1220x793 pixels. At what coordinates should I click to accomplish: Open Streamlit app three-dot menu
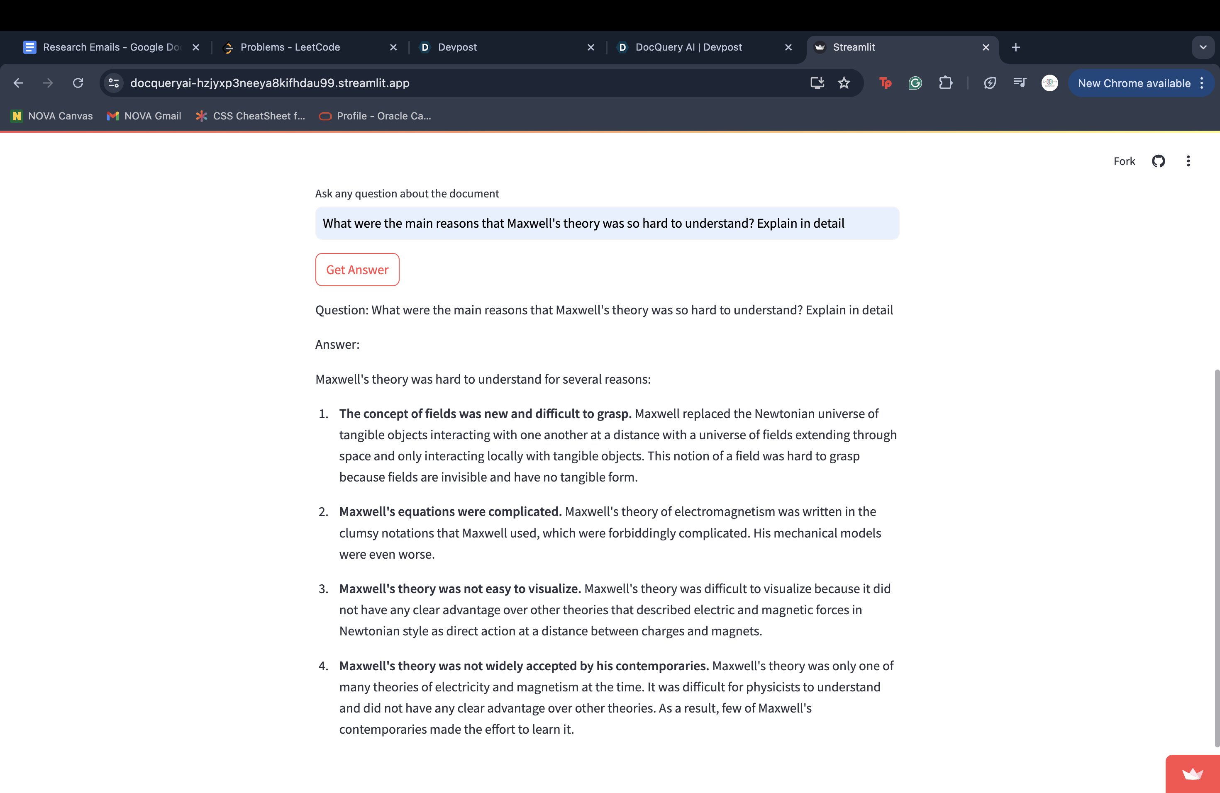[1188, 161]
